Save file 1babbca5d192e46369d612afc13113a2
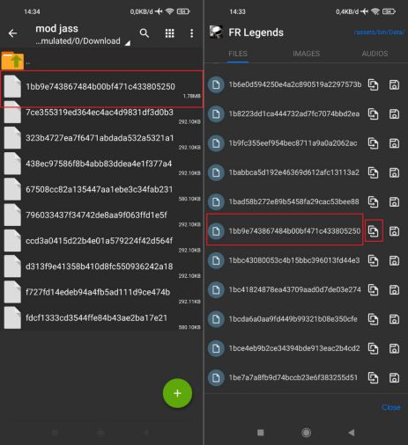408x445 pixels. [394, 172]
